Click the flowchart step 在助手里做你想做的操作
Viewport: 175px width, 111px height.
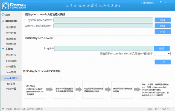pyautogui.click(x=122, y=90)
